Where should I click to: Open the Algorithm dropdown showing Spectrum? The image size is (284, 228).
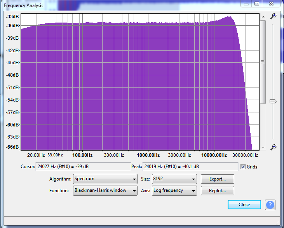(x=105, y=179)
